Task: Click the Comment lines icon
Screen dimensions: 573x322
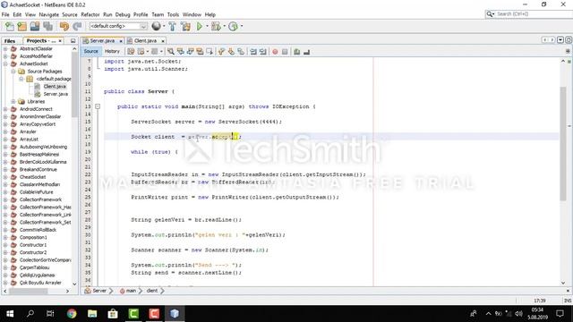Action: point(296,52)
